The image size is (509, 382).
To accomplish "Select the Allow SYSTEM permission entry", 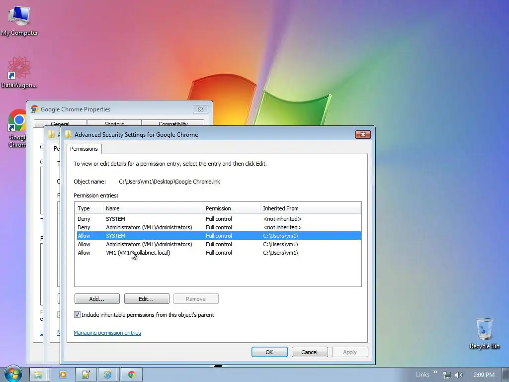I will pos(219,236).
